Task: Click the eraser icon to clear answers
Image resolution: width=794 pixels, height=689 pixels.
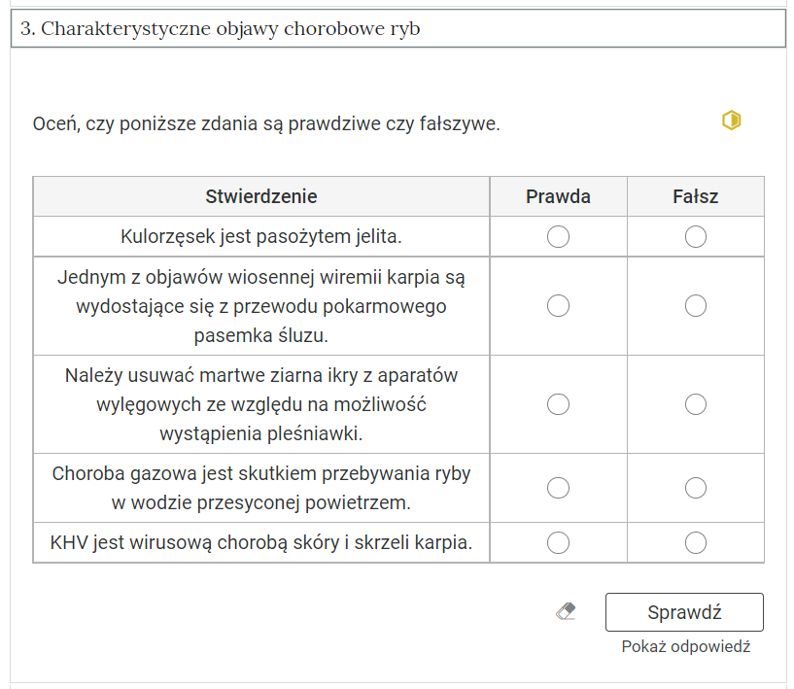Action: [x=567, y=611]
